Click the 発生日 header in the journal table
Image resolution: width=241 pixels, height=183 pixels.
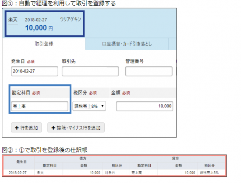21,162
